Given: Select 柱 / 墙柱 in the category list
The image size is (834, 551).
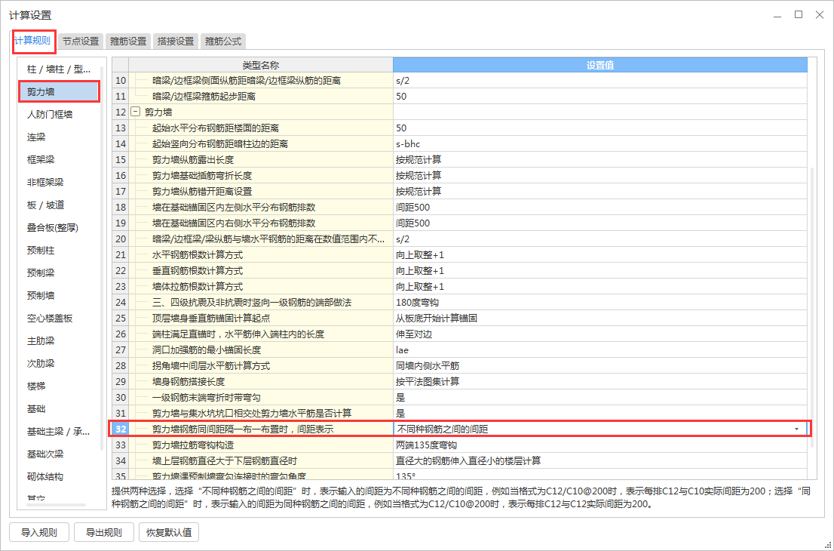Looking at the screenshot, I should tap(59, 69).
